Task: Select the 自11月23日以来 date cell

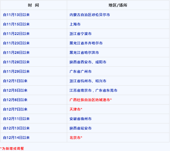Action: tap(33, 43)
